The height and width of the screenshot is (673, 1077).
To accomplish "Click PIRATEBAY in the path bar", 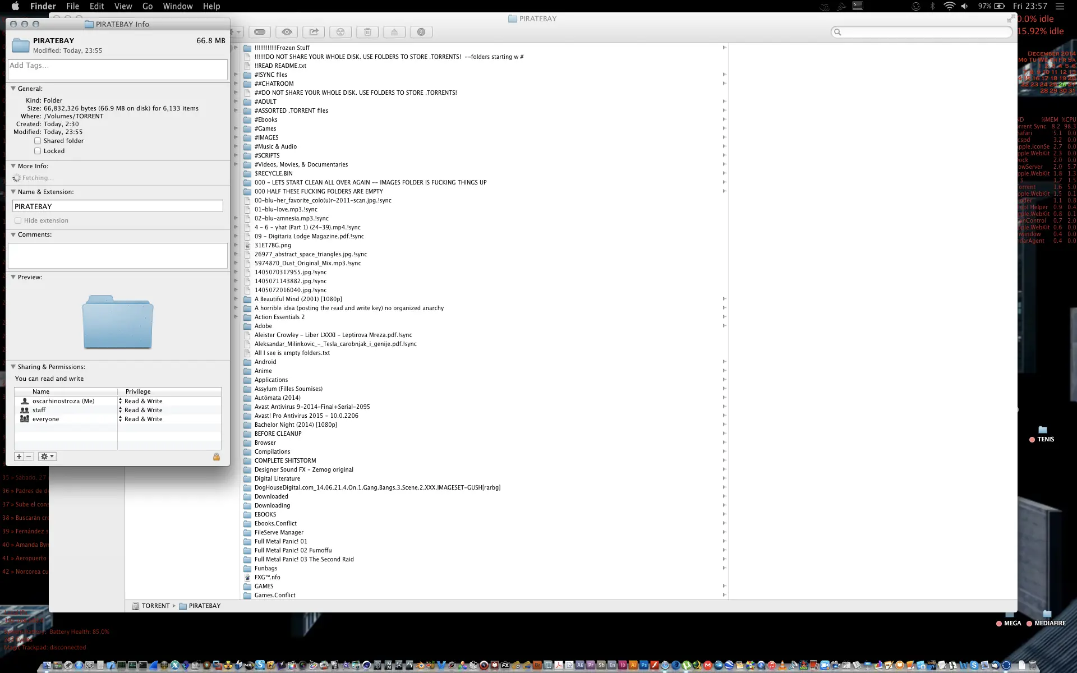I will click(x=200, y=606).
